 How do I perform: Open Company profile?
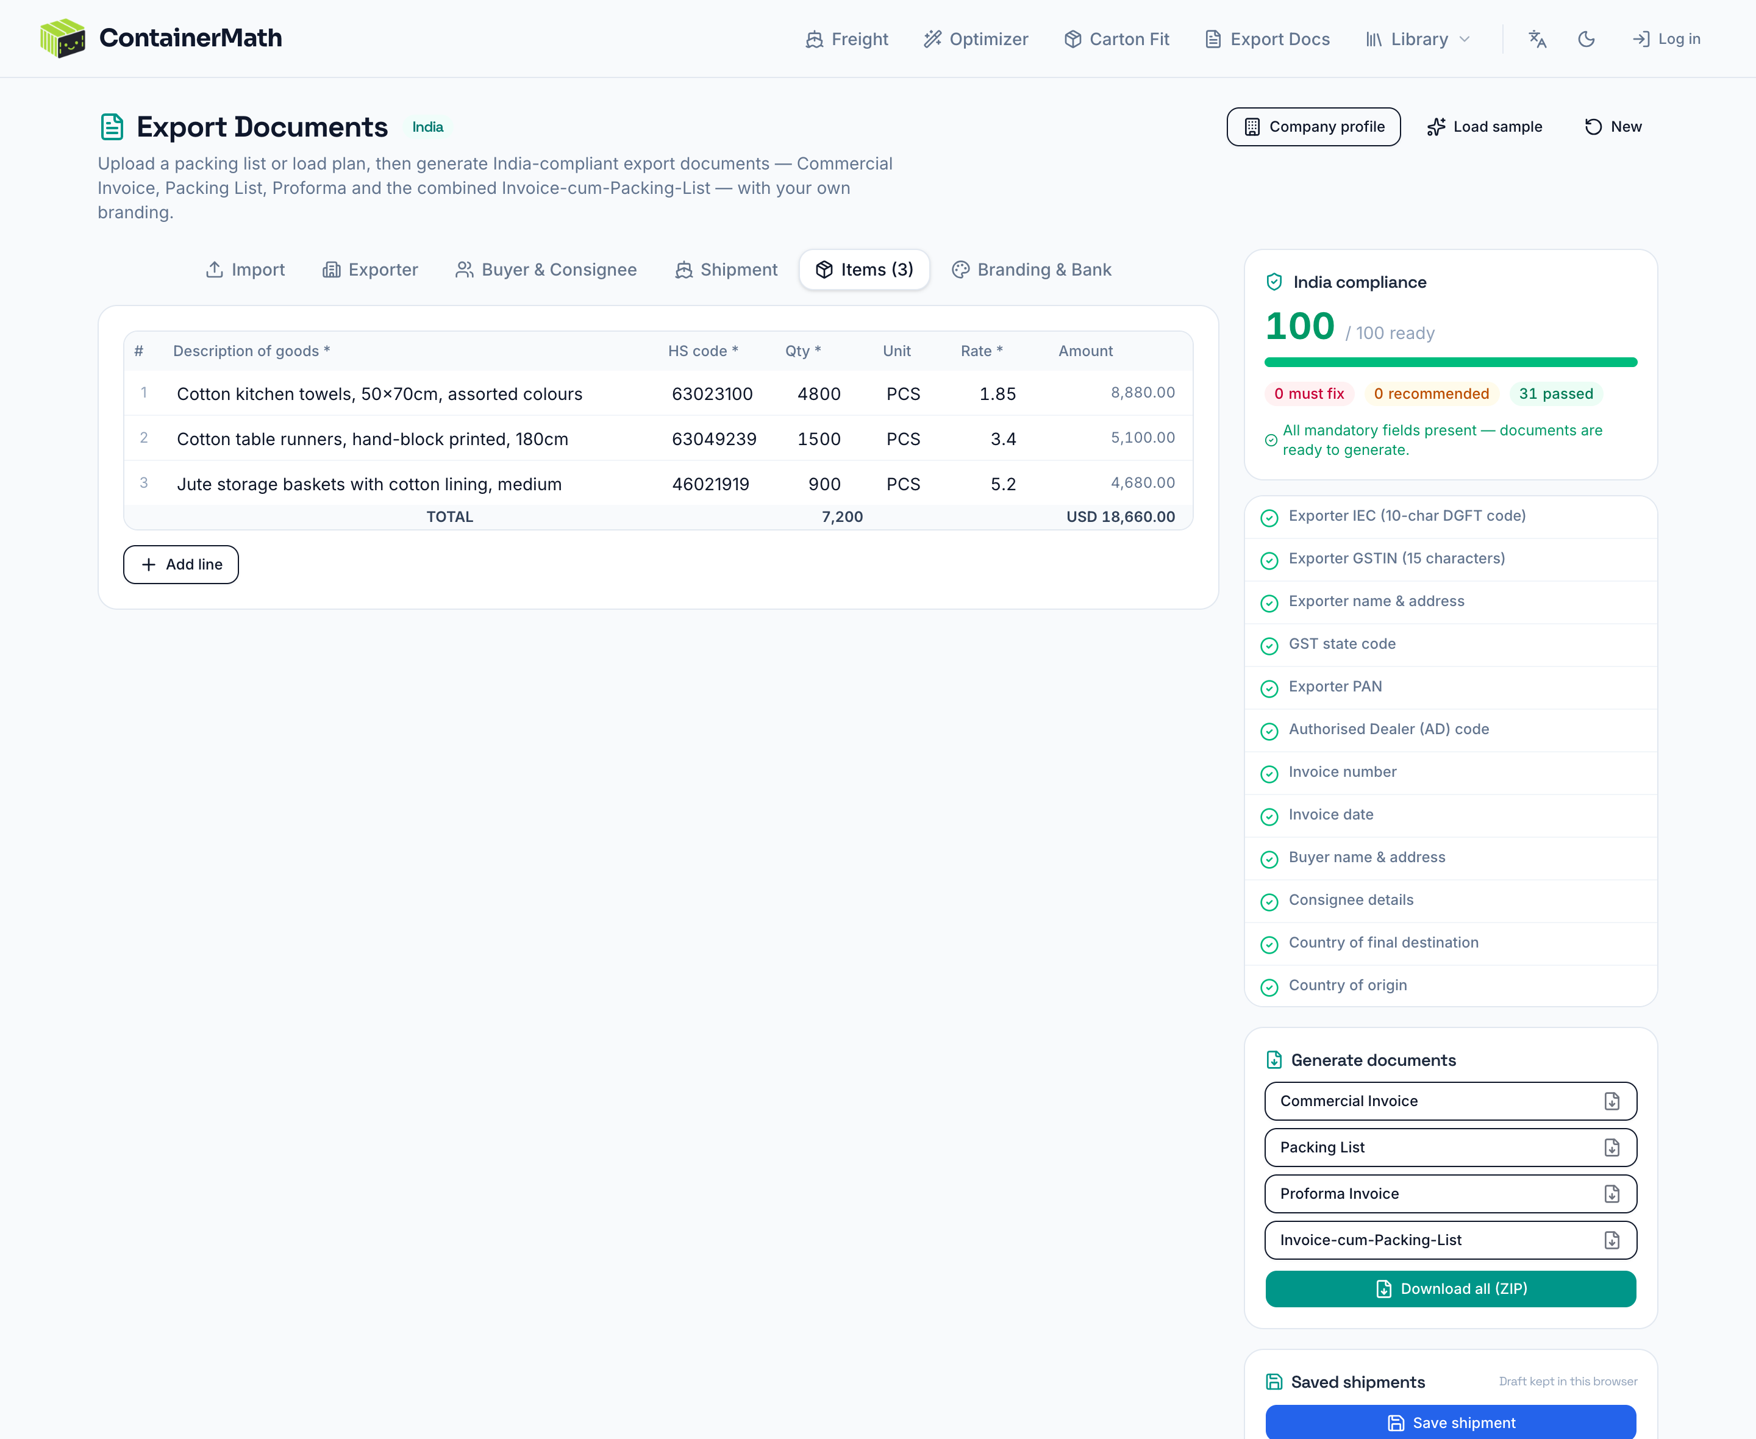(x=1313, y=127)
